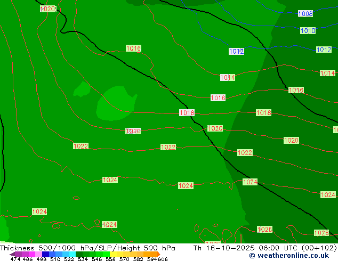338x261 pixels.
Task: Click the blue 1012 label with white background
Action: point(237,51)
